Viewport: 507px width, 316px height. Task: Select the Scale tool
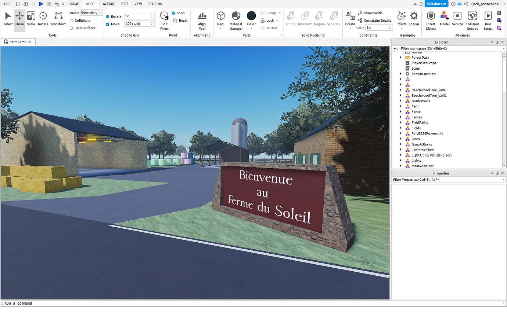pyautogui.click(x=31, y=19)
